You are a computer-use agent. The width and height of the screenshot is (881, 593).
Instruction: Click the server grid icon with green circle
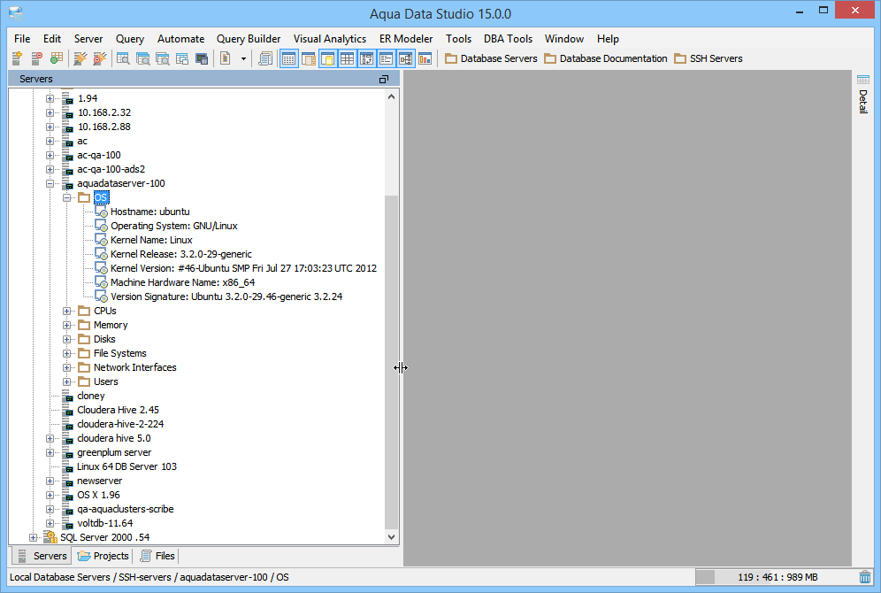pyautogui.click(x=57, y=58)
